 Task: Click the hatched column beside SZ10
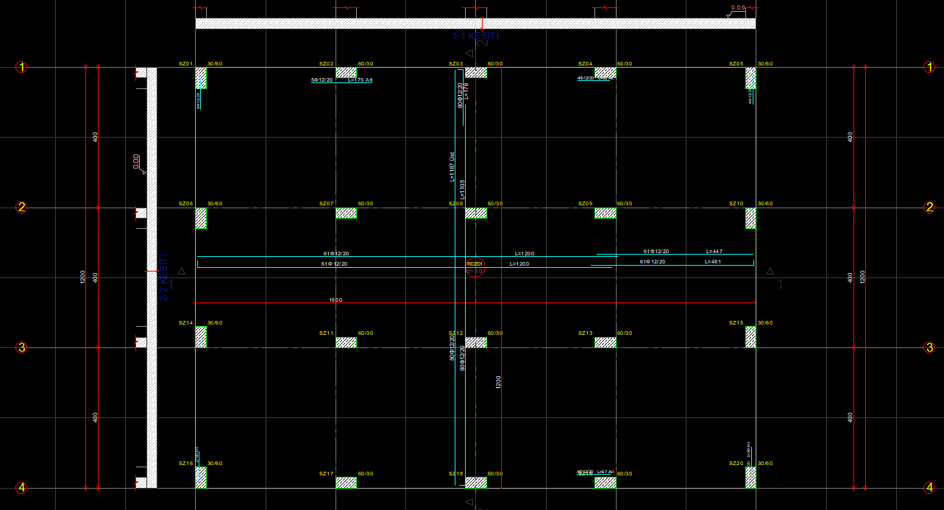point(750,219)
